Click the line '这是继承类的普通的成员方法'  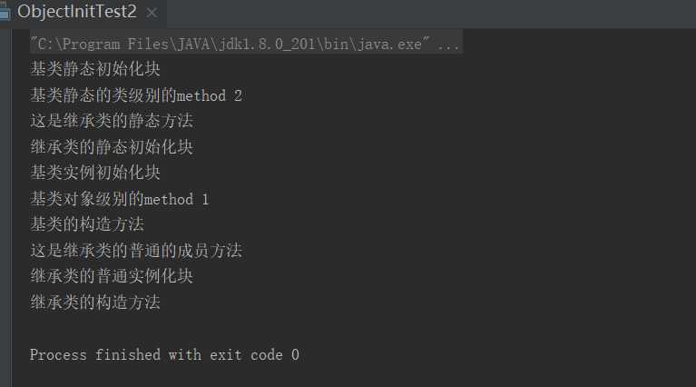(x=136, y=250)
